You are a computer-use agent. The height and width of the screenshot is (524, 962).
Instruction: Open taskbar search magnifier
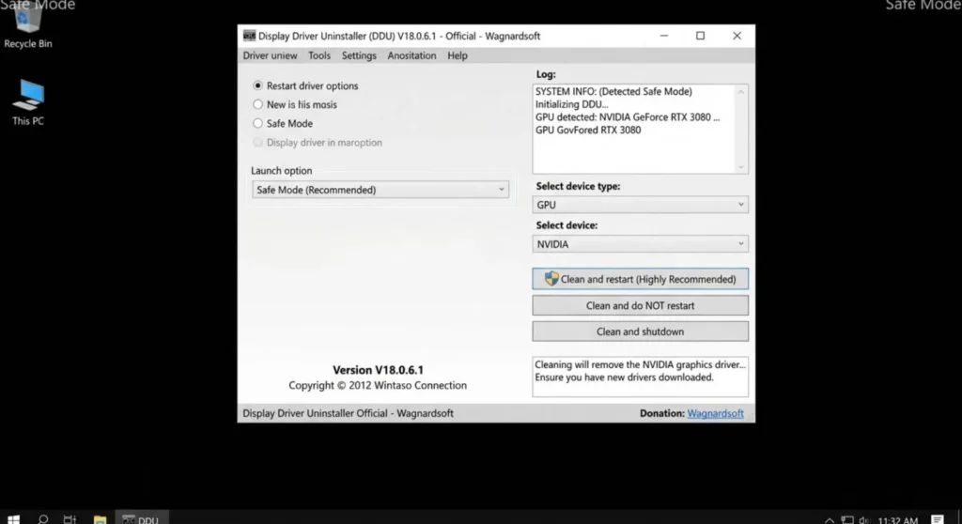coord(42,519)
